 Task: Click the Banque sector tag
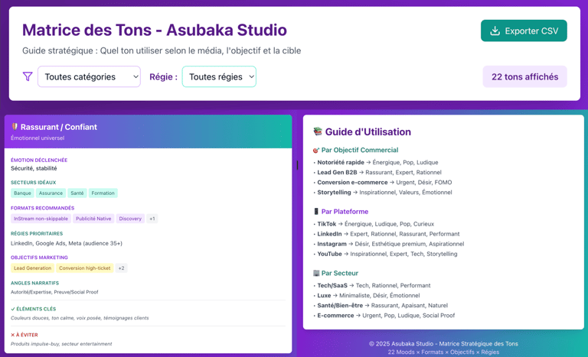click(x=22, y=193)
